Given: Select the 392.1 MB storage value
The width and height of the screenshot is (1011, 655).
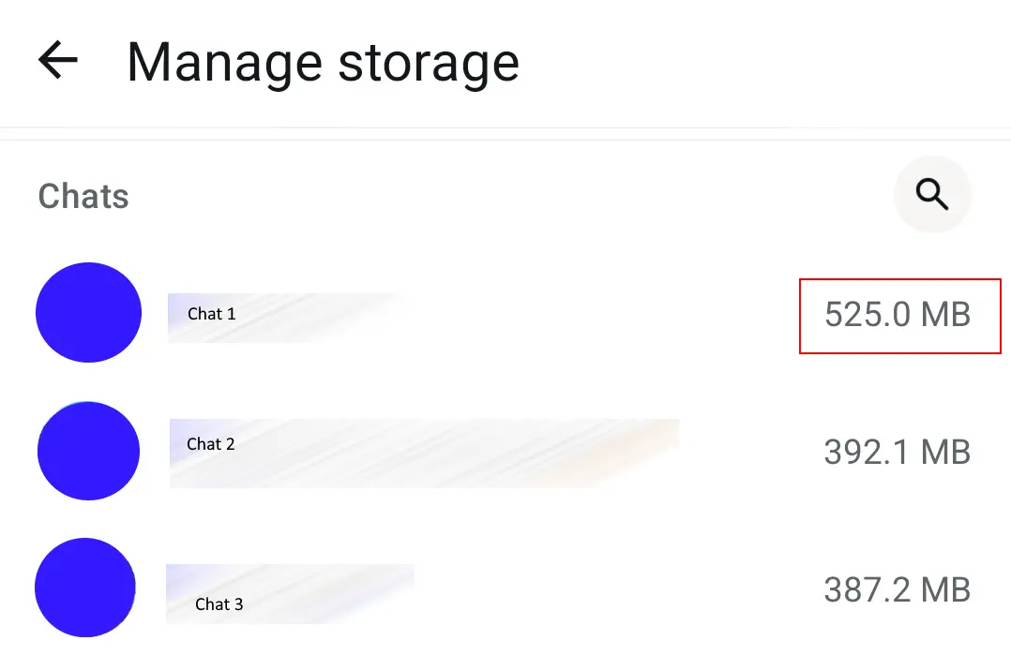Looking at the screenshot, I should pyautogui.click(x=897, y=452).
